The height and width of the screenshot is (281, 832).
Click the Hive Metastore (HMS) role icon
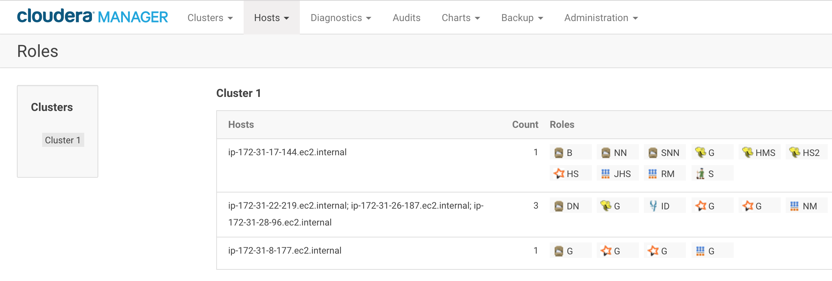(759, 152)
